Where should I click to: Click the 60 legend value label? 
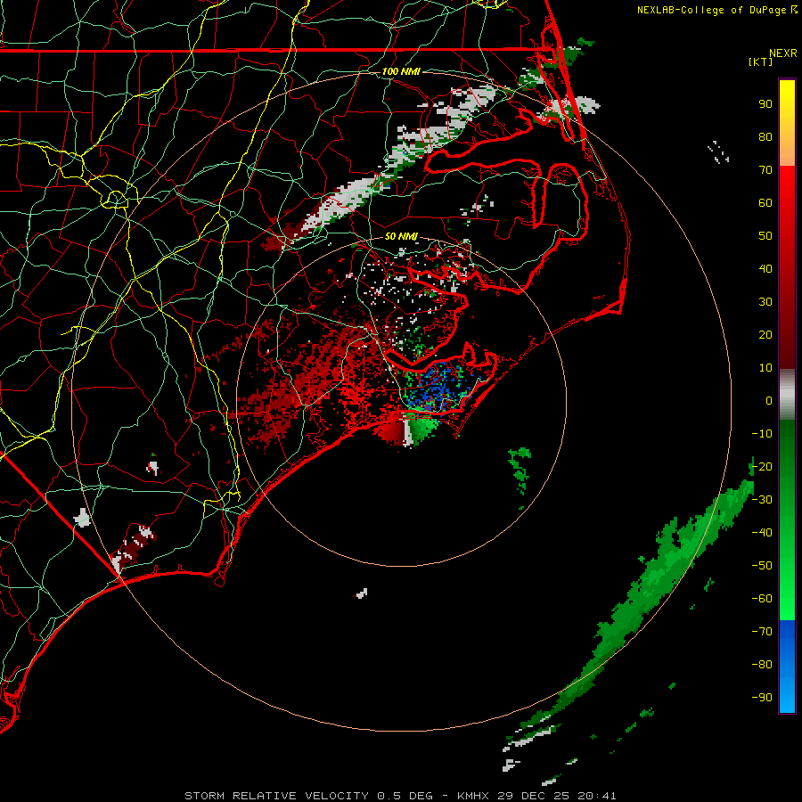(x=765, y=203)
